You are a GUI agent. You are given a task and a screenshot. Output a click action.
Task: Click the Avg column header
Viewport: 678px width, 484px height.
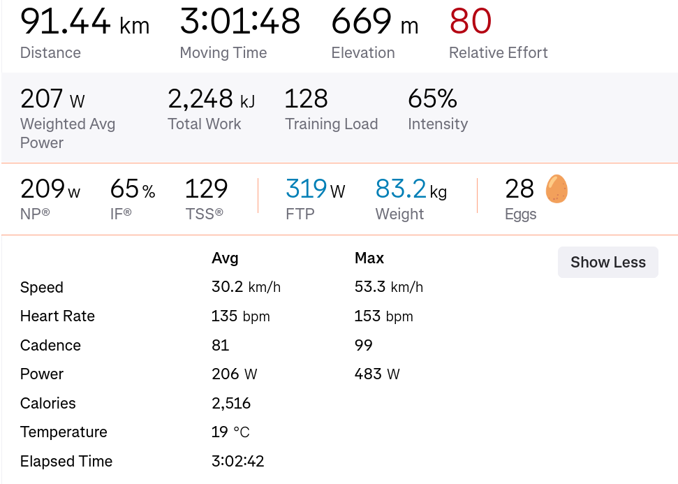point(225,258)
